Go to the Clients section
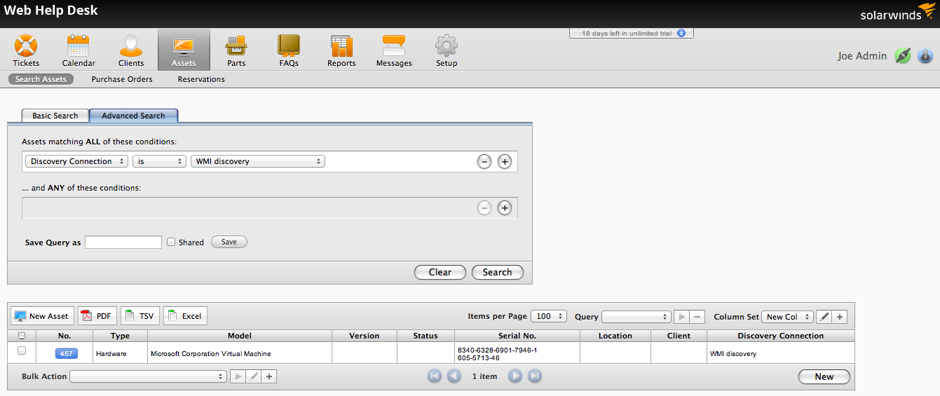 131,50
